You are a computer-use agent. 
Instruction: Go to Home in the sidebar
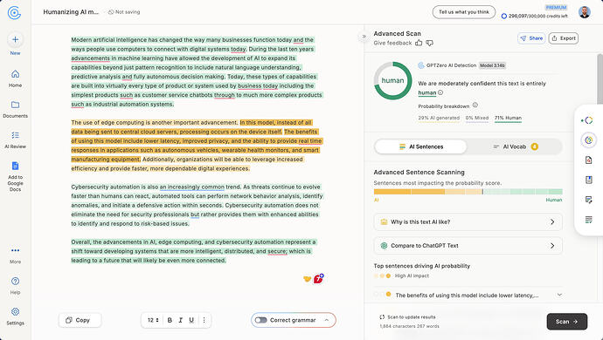15,78
